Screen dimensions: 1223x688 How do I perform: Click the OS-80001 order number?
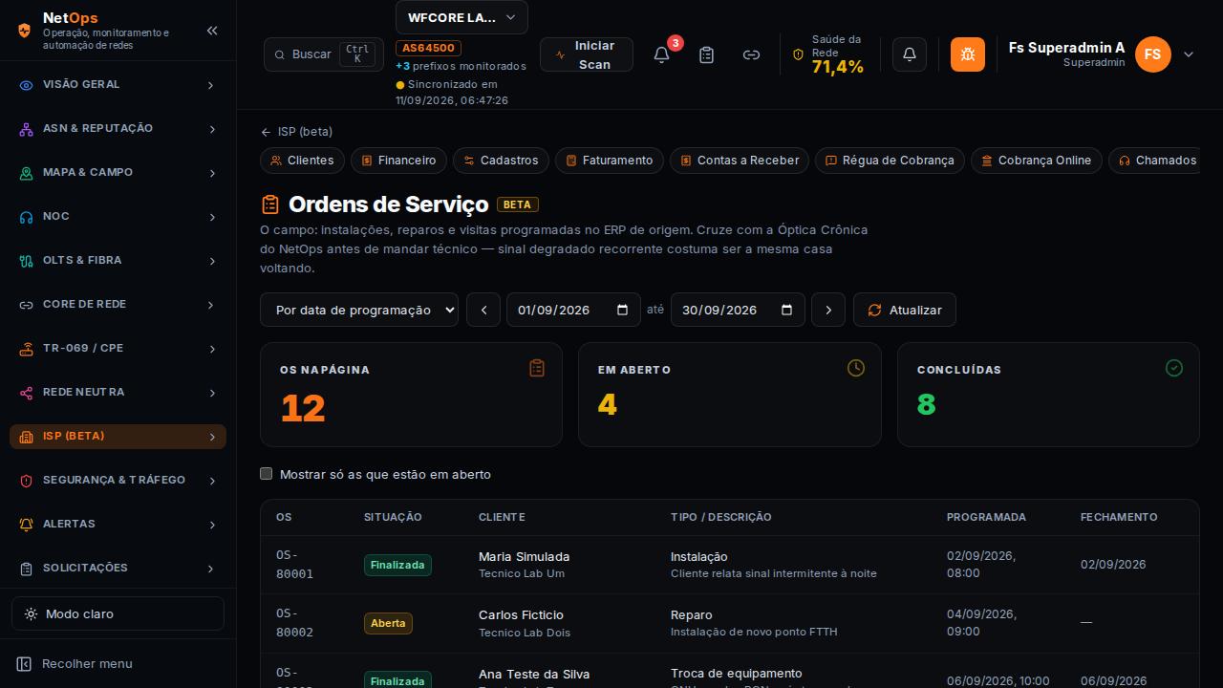pyautogui.click(x=295, y=565)
